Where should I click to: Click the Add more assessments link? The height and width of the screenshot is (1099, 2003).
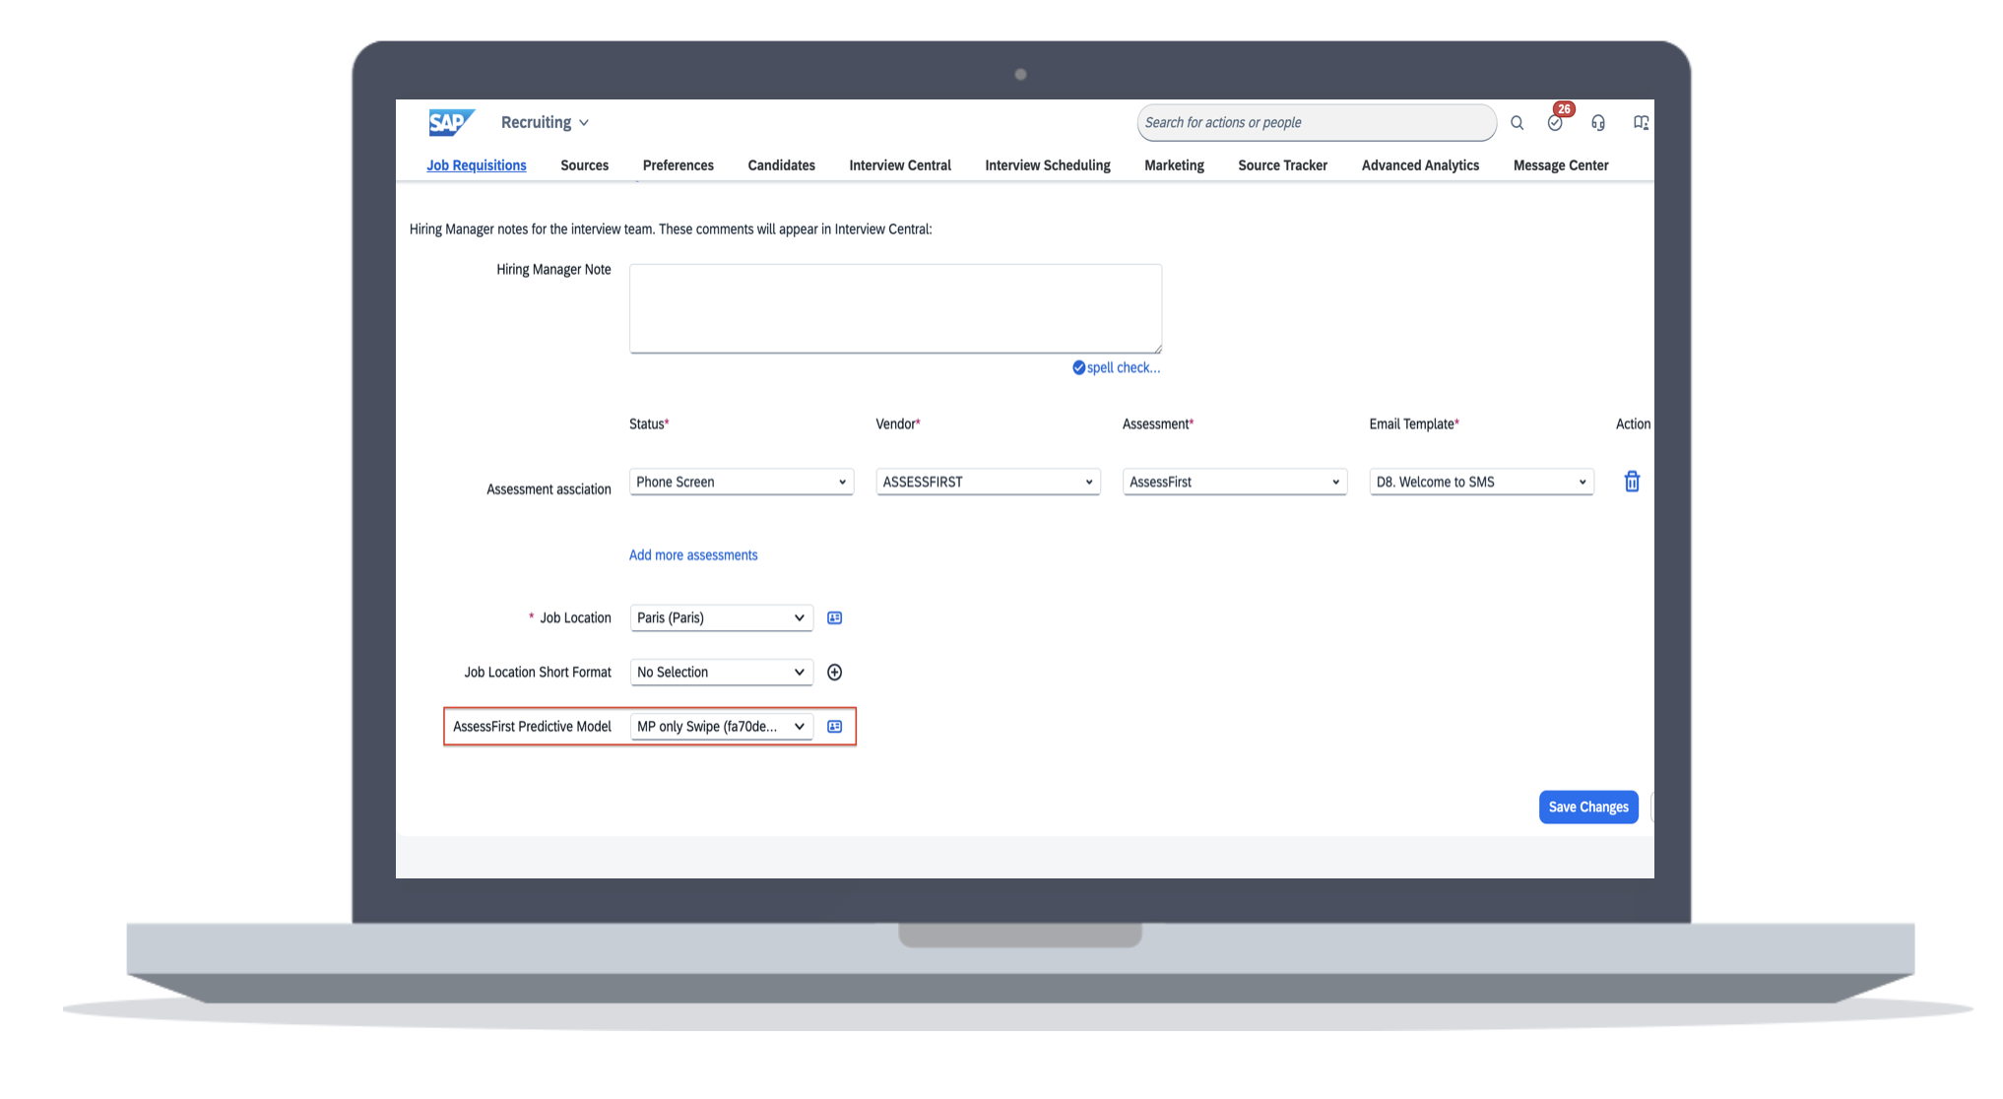pos(693,555)
